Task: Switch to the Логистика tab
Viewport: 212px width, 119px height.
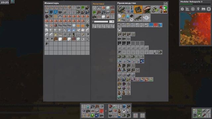Action: (x=98, y=4)
